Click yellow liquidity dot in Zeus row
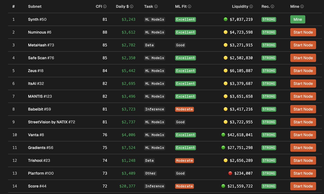Image resolution: width=324 pixels, height=194 pixels. click(226, 70)
